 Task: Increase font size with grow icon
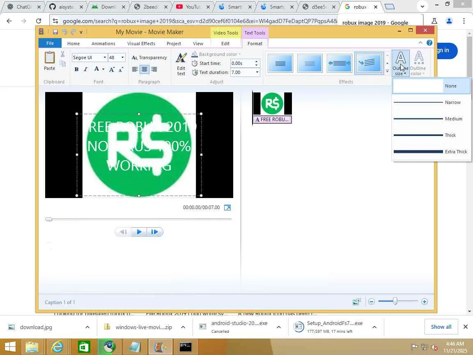coord(112,69)
